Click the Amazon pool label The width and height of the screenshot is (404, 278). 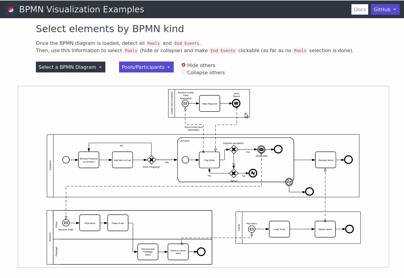pyautogui.click(x=50, y=237)
